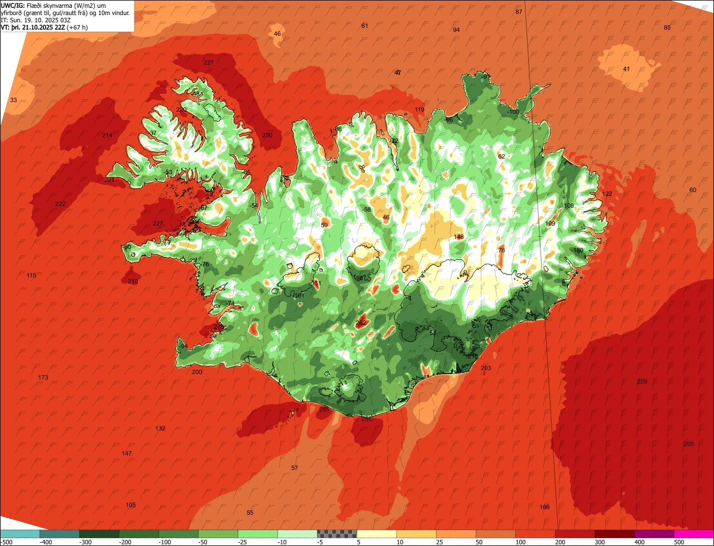Select the pale yellow swatch between 5 and 10

[x=377, y=534]
